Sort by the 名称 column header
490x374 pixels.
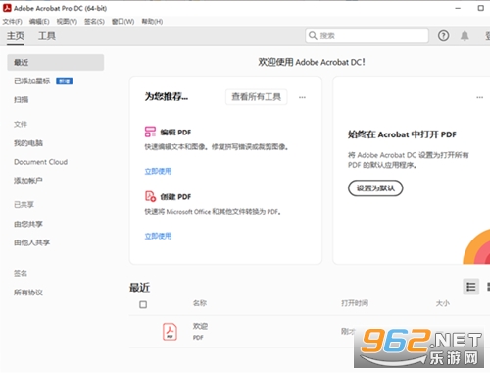(200, 303)
